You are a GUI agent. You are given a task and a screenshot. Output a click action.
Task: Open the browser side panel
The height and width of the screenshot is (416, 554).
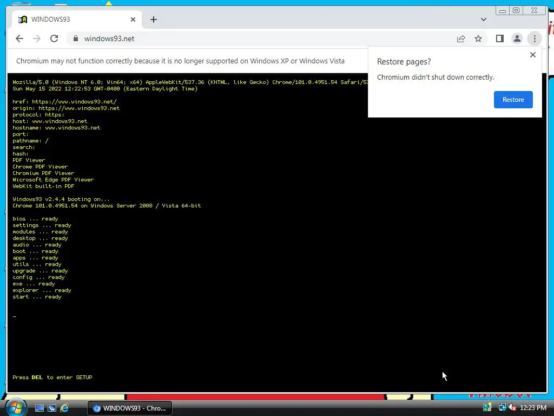(499, 38)
